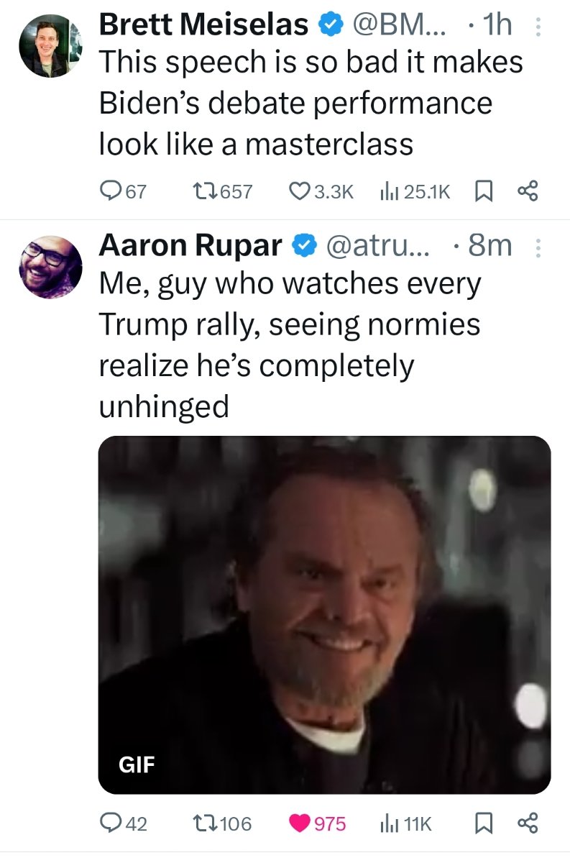Bookmark Aaron Rupar's tweet

[484, 823]
